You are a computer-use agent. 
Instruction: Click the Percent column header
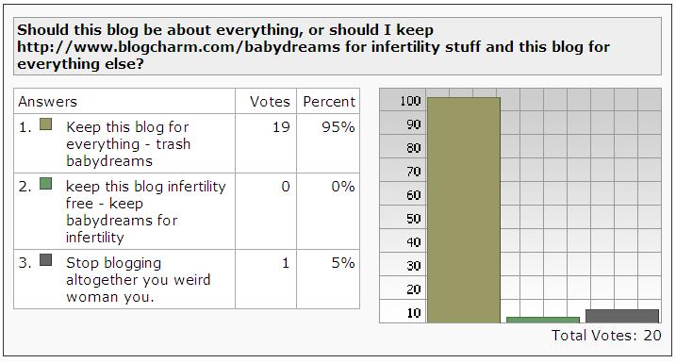tap(329, 102)
